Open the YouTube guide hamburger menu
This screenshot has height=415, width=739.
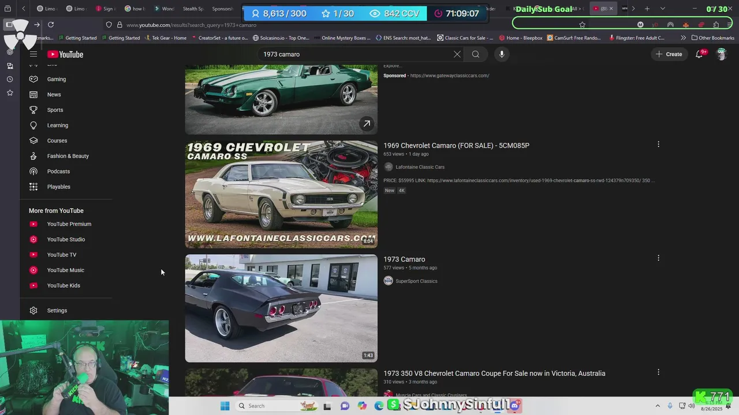[x=33, y=54]
